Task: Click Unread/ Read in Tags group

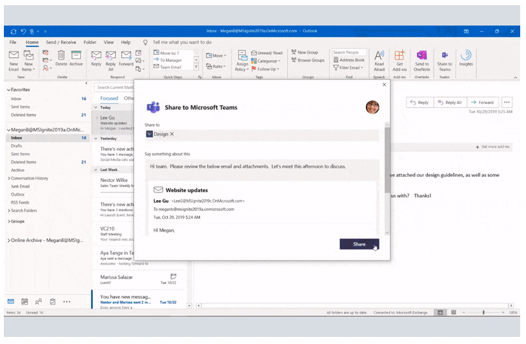Action: click(267, 53)
